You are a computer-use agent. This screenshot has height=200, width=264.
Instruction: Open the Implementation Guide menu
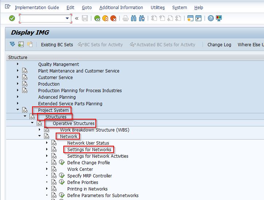pos(37,8)
